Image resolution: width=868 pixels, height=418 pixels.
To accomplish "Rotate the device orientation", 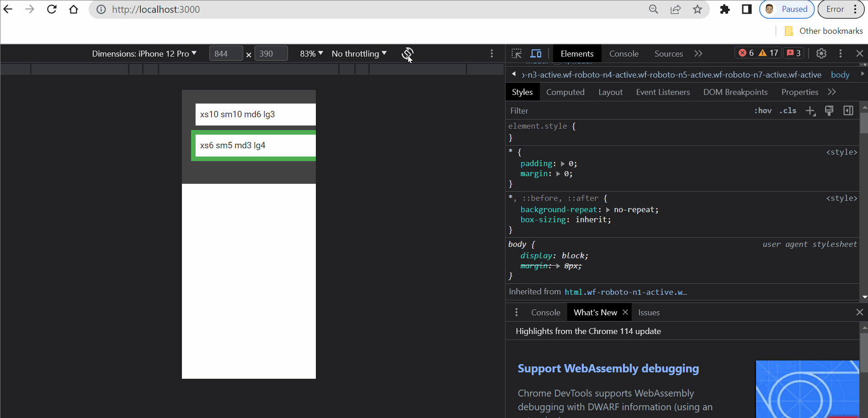I will point(407,53).
